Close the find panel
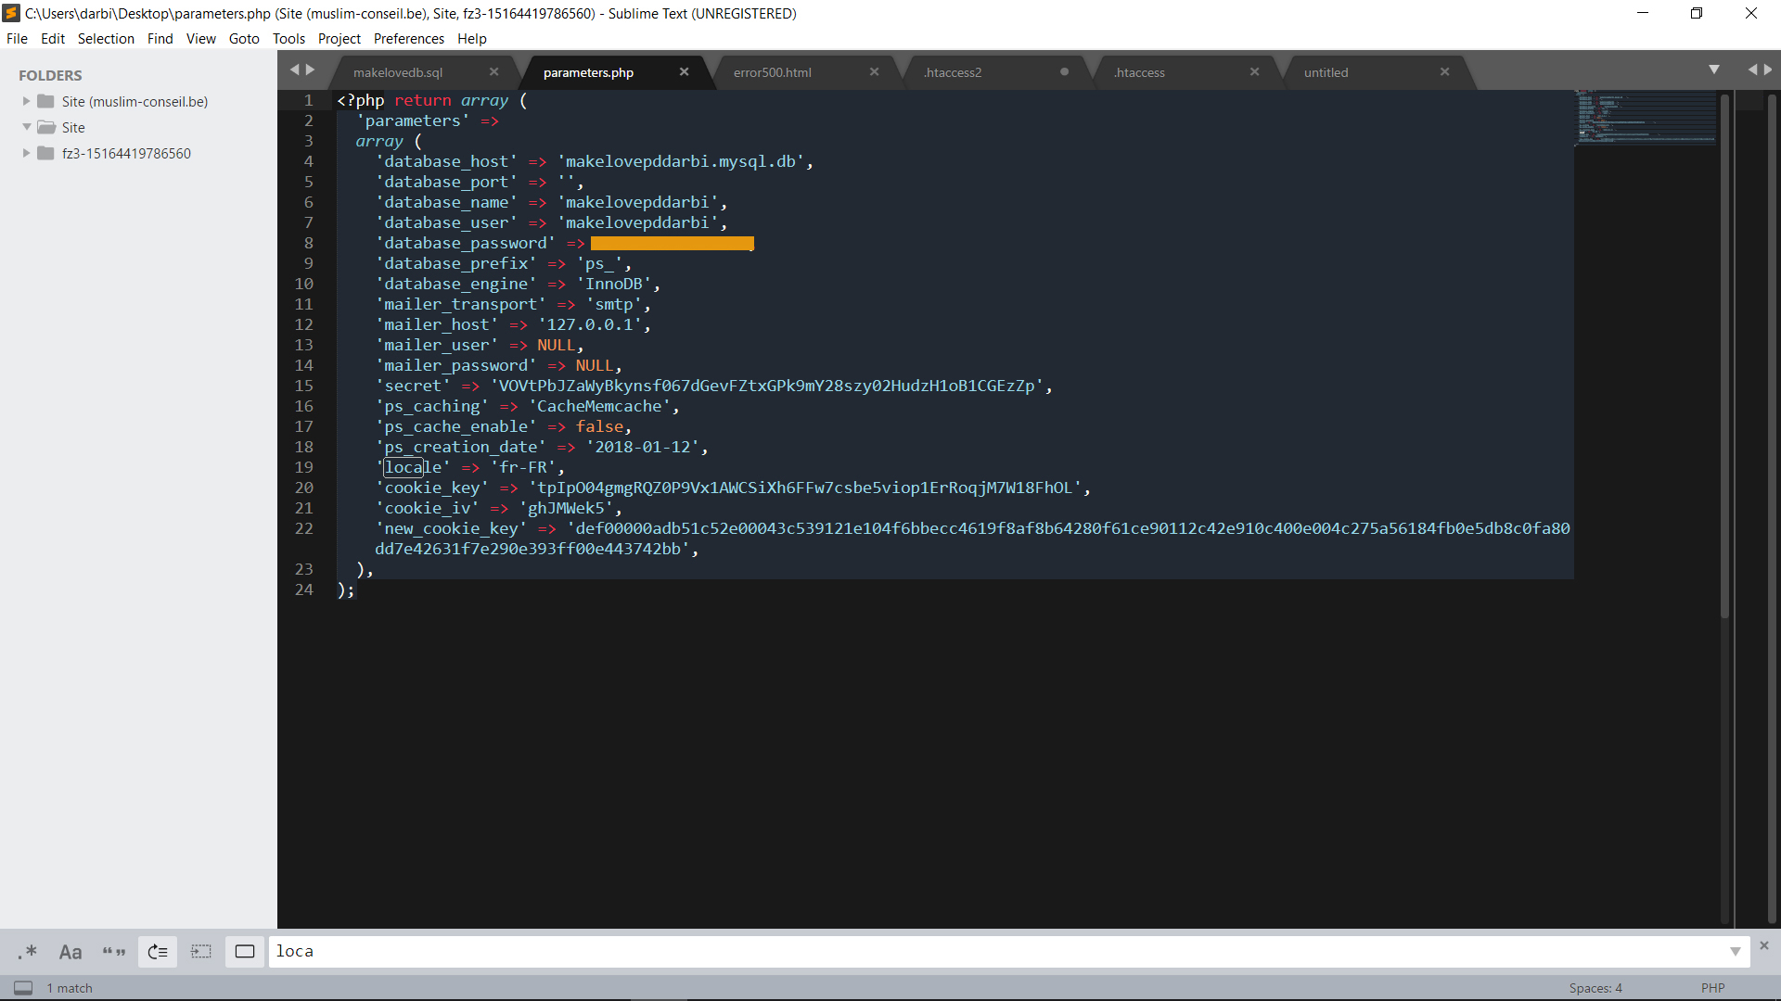Viewport: 1781px width, 1001px height. coord(1764,945)
